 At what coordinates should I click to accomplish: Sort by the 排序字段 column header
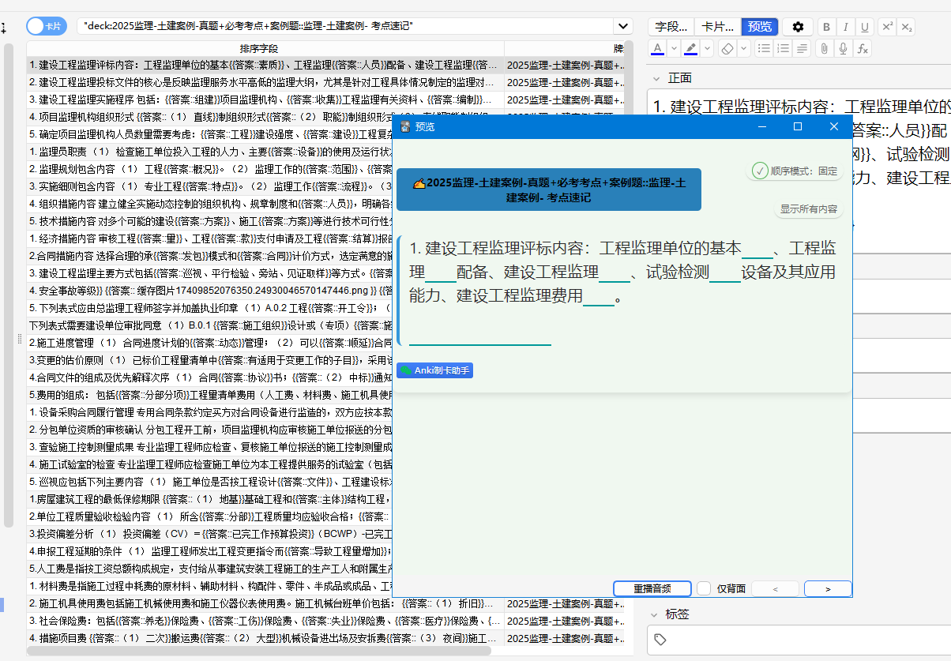[x=265, y=48]
